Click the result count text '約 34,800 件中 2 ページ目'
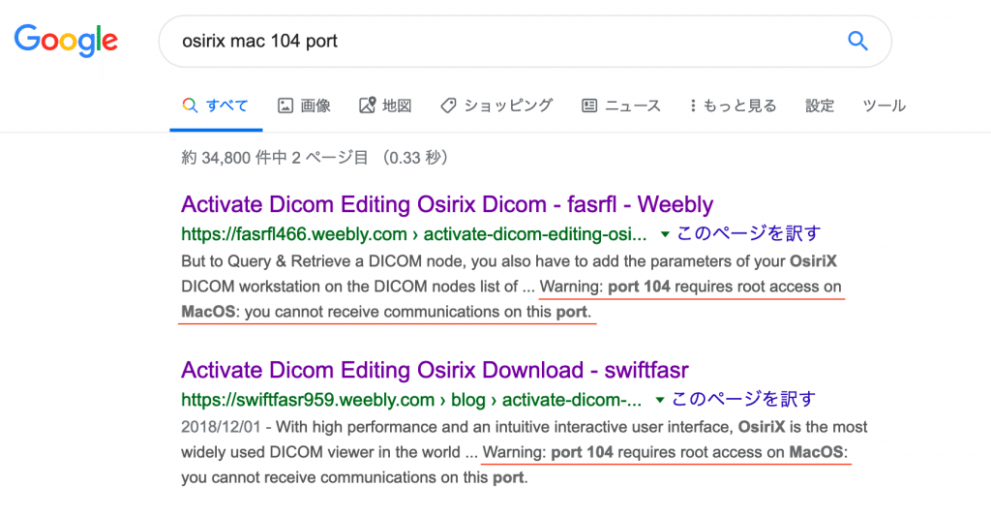This screenshot has width=991, height=516. pyautogui.click(x=275, y=158)
